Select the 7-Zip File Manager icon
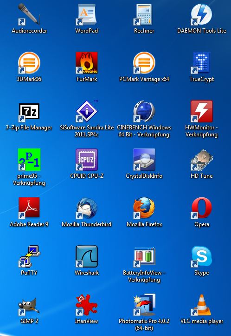The height and width of the screenshot is (336, 231). coord(29,111)
